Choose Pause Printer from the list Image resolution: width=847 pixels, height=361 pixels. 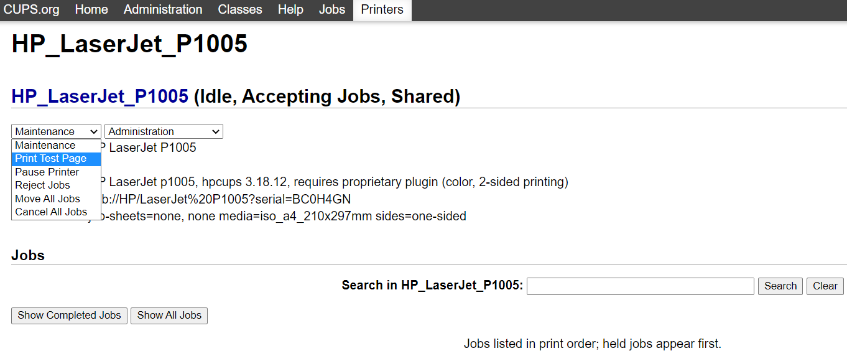(x=47, y=172)
